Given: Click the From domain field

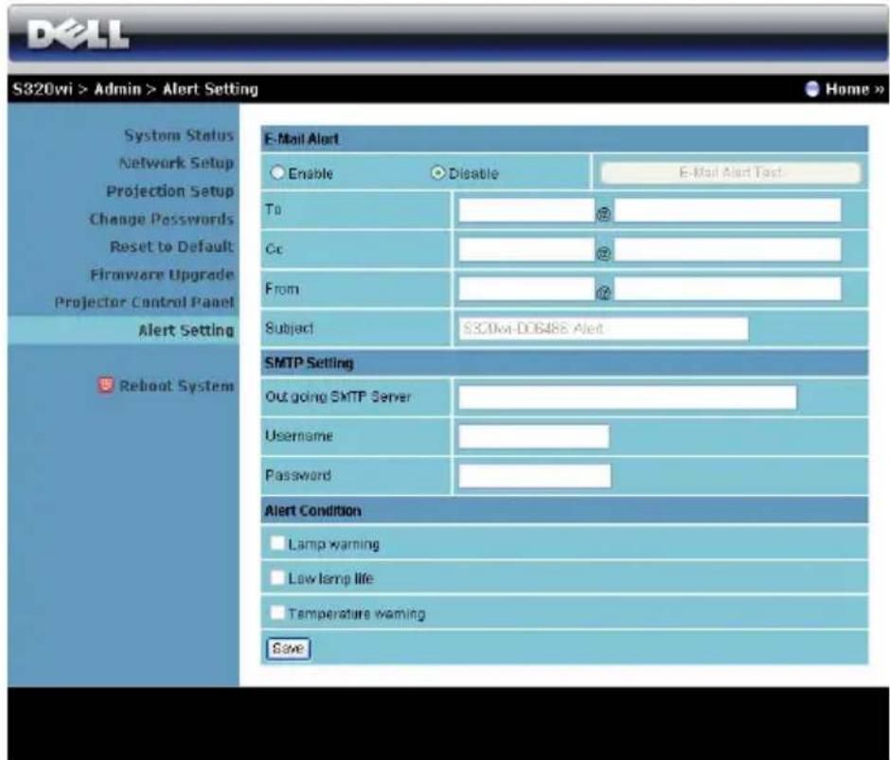Looking at the screenshot, I should click(x=727, y=289).
